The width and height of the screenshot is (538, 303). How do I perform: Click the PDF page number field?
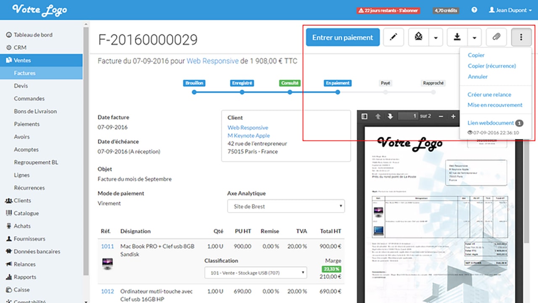pyautogui.click(x=409, y=116)
